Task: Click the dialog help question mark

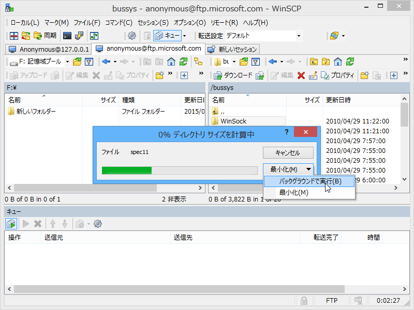Action: [x=287, y=132]
